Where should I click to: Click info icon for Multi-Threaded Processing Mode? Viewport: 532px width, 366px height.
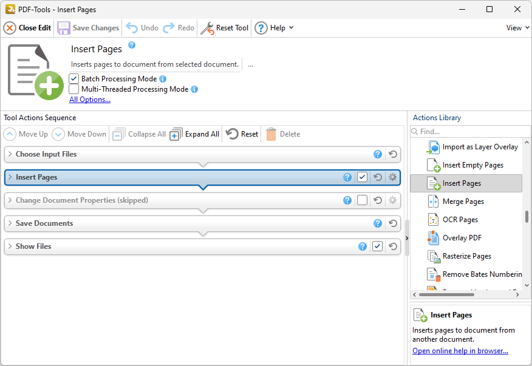click(x=194, y=89)
